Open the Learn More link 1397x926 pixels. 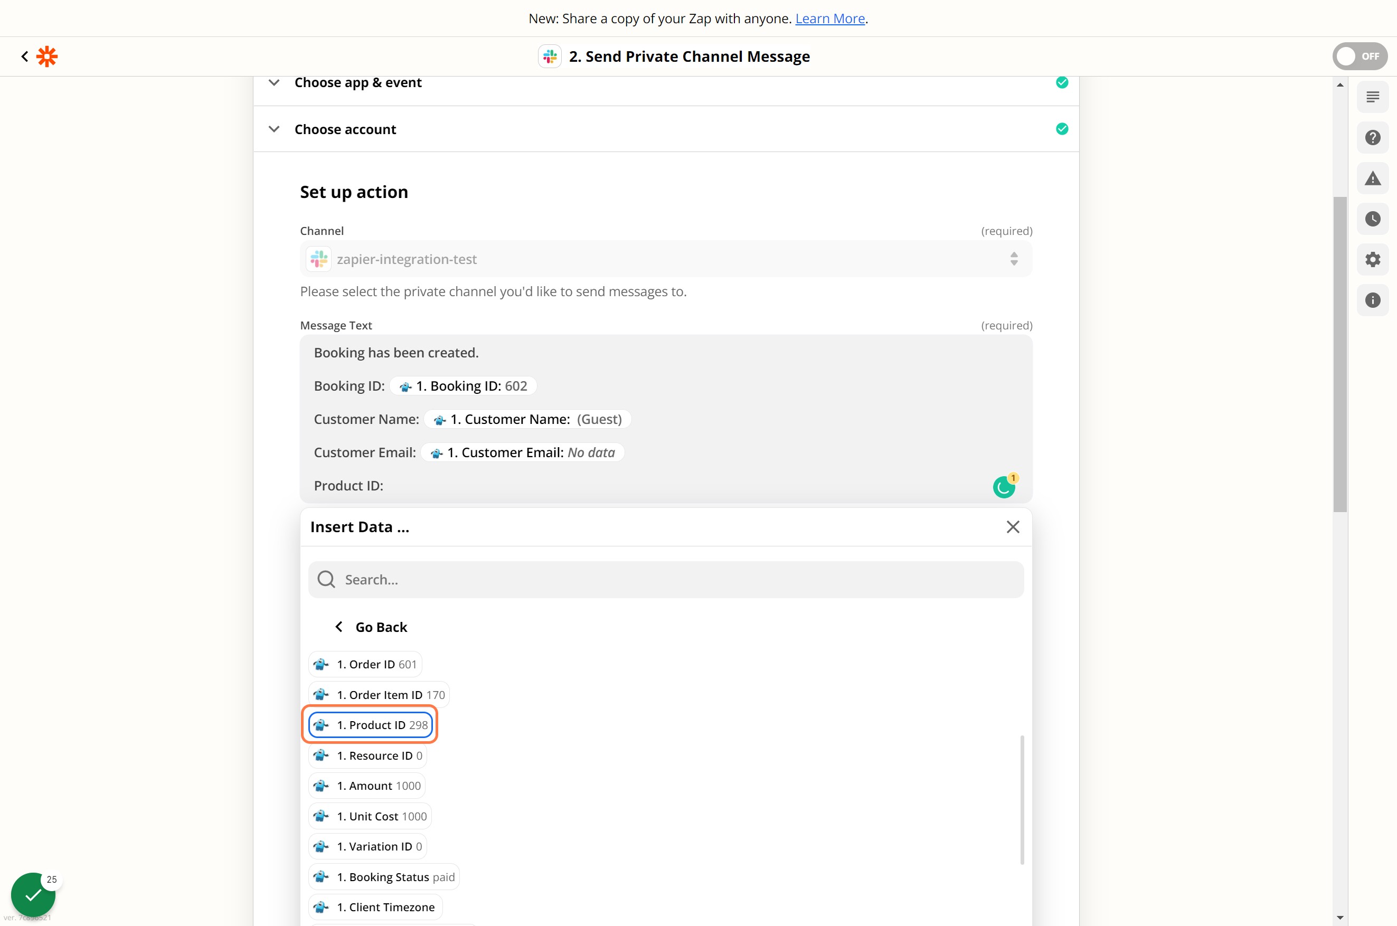tap(829, 18)
